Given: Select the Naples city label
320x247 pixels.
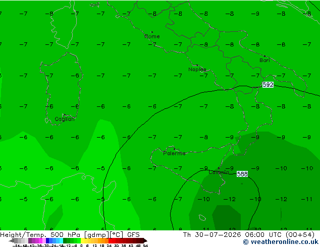Looking at the screenshot, I should coord(197,70).
